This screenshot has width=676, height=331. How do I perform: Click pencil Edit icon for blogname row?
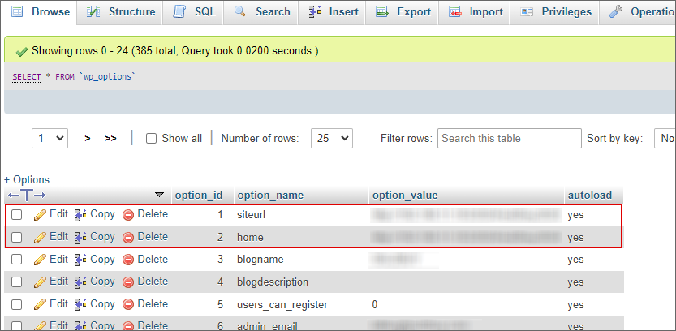coord(40,260)
